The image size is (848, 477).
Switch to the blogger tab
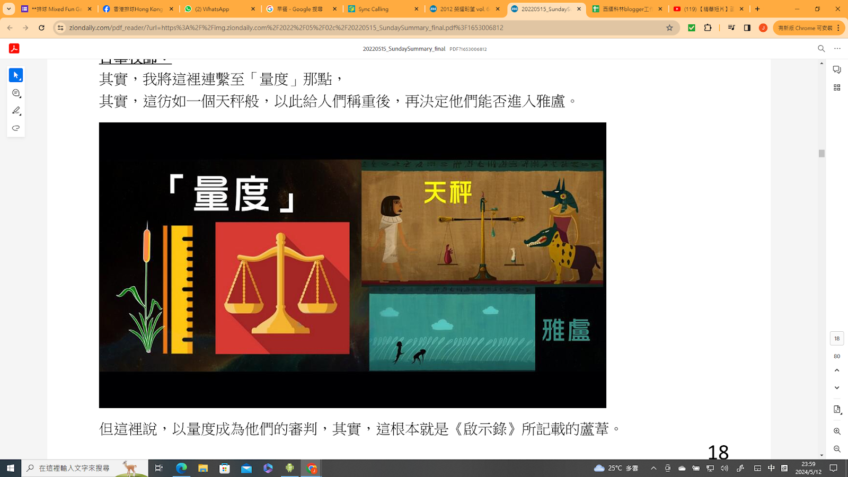click(x=628, y=9)
